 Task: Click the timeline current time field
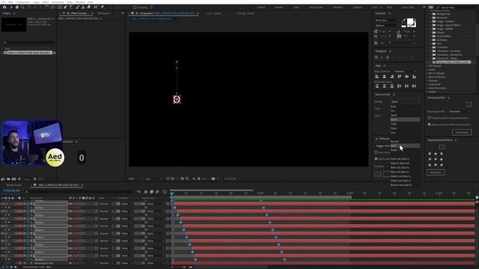tap(12, 191)
